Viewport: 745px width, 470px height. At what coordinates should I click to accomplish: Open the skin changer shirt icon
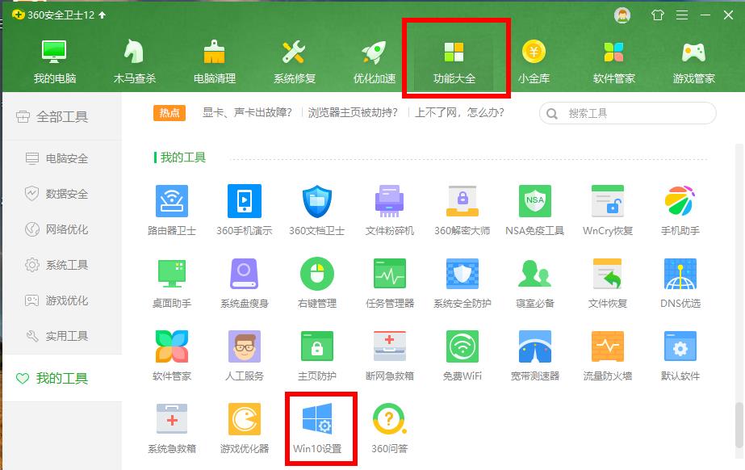click(658, 15)
